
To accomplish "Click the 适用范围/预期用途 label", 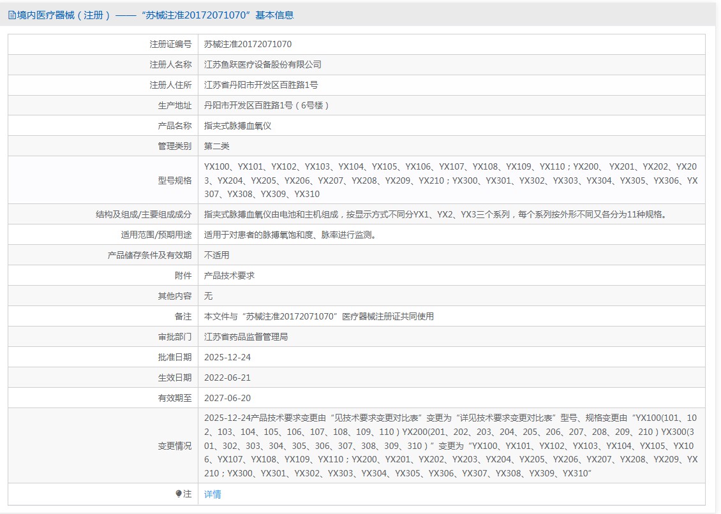I will pyautogui.click(x=156, y=235).
